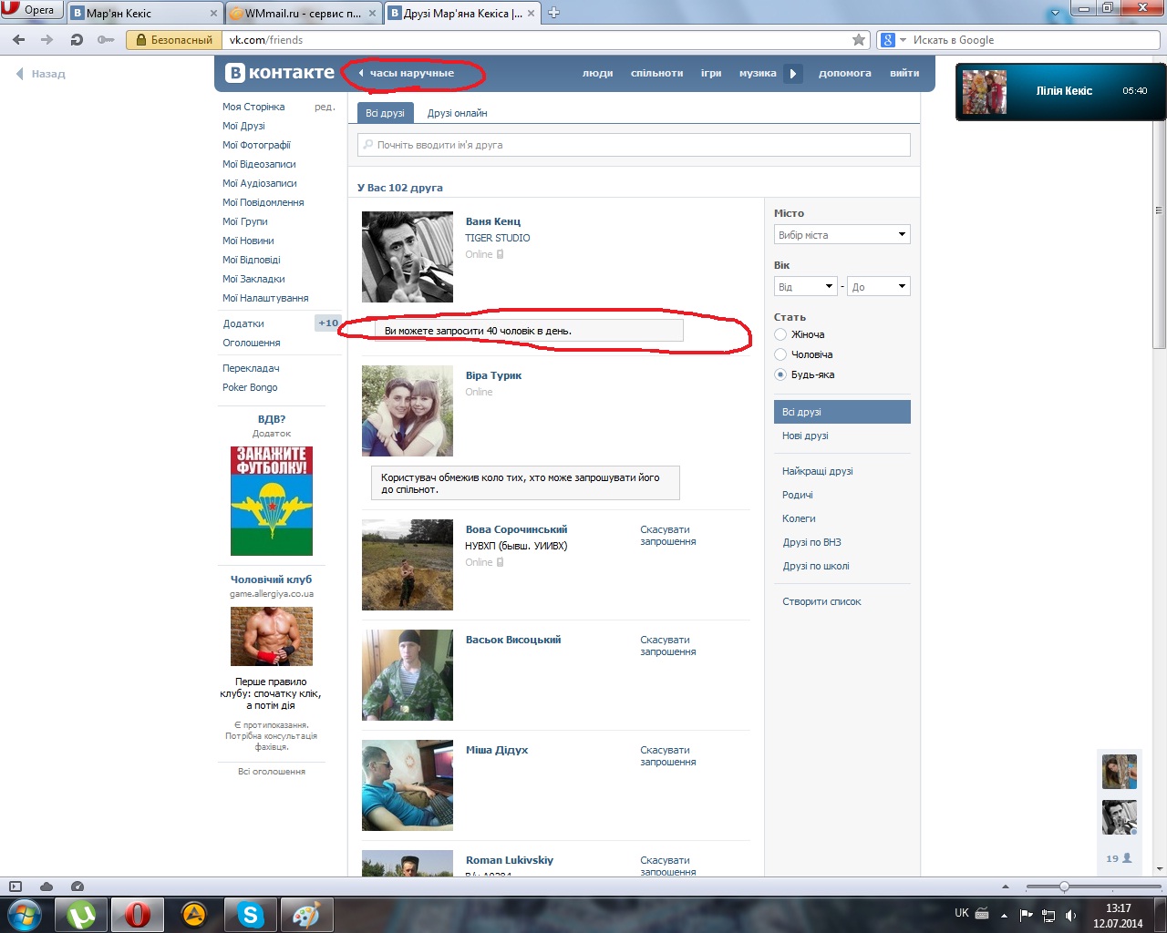
Task: Click the Opera Link cloud icon
Action: coord(46,887)
